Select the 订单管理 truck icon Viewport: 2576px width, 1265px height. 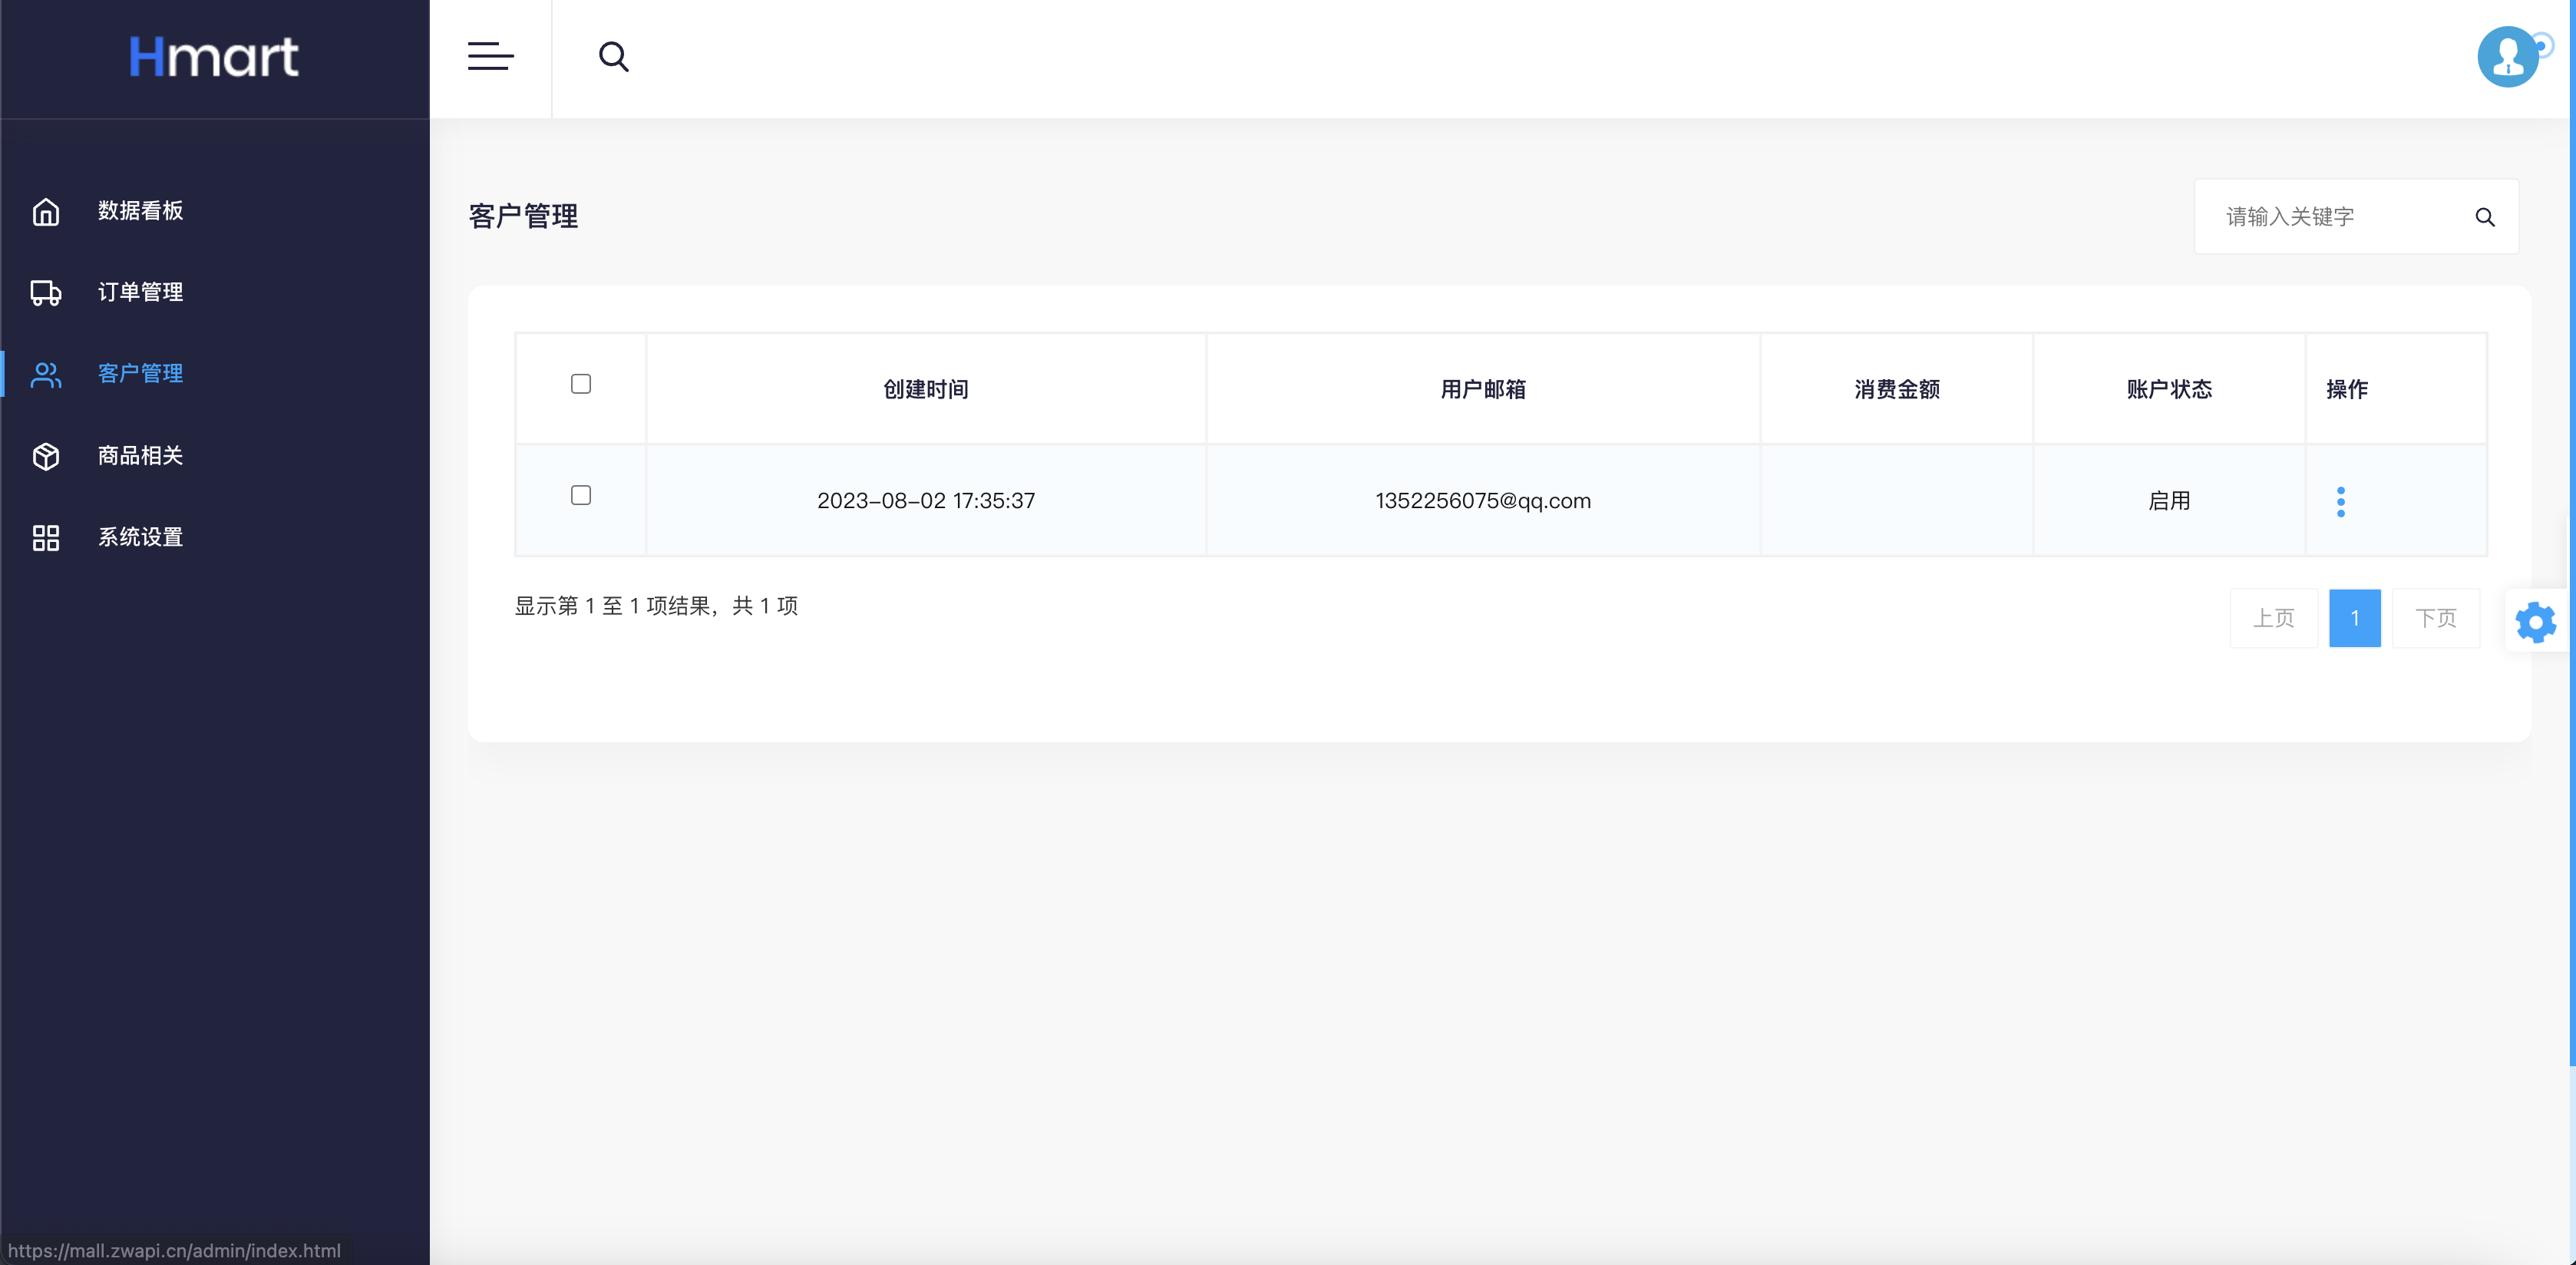point(46,292)
